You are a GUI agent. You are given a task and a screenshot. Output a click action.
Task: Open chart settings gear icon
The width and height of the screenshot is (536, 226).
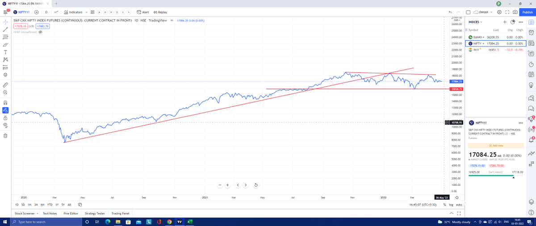(499, 12)
